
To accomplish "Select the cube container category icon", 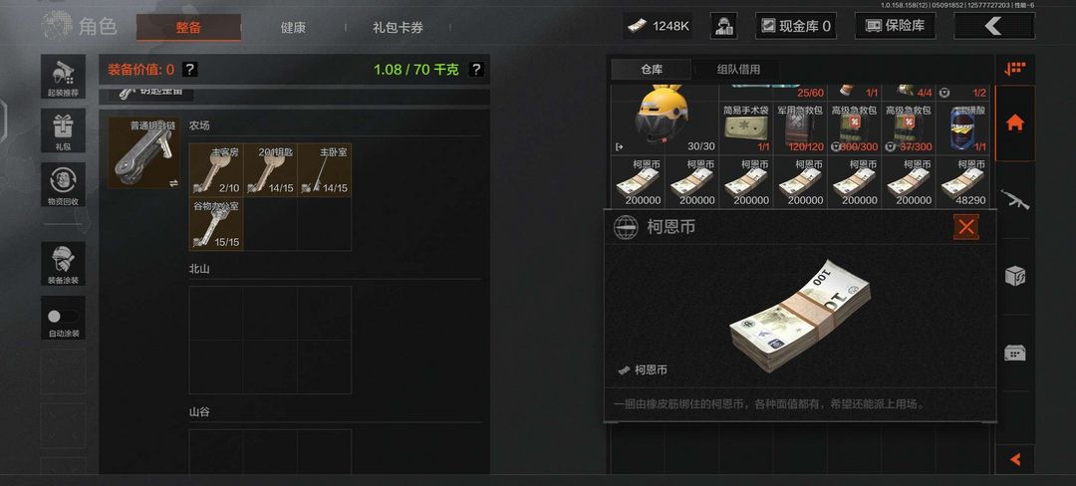I will [x=1015, y=276].
